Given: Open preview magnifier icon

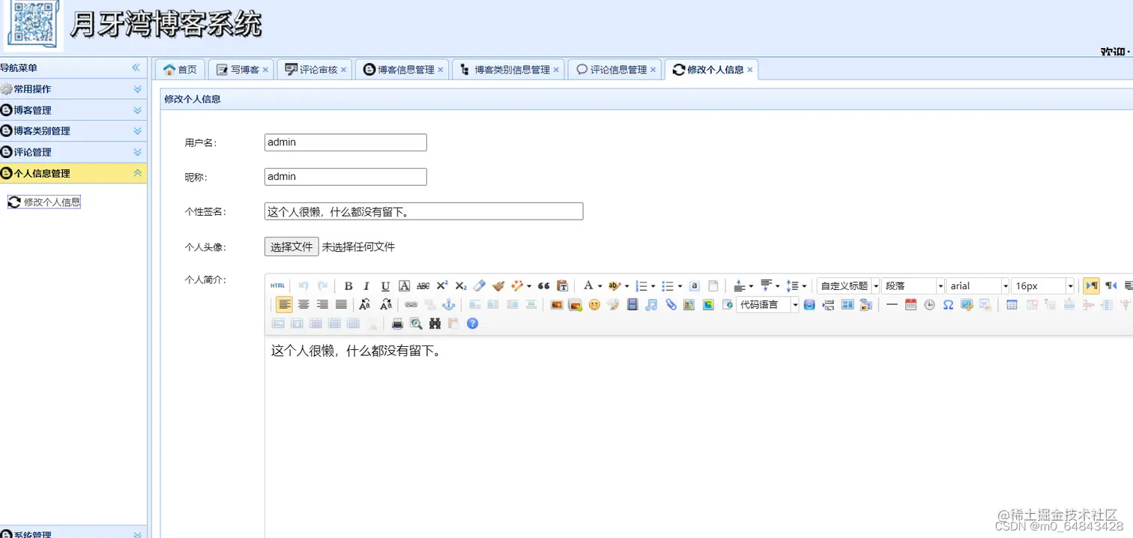Looking at the screenshot, I should pyautogui.click(x=416, y=324).
